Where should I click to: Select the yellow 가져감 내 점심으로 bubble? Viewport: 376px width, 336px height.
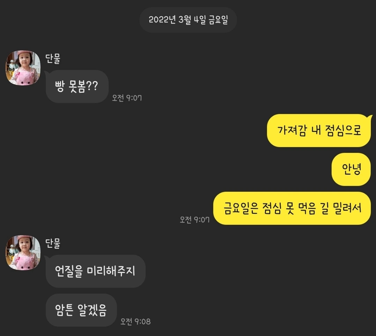319,131
